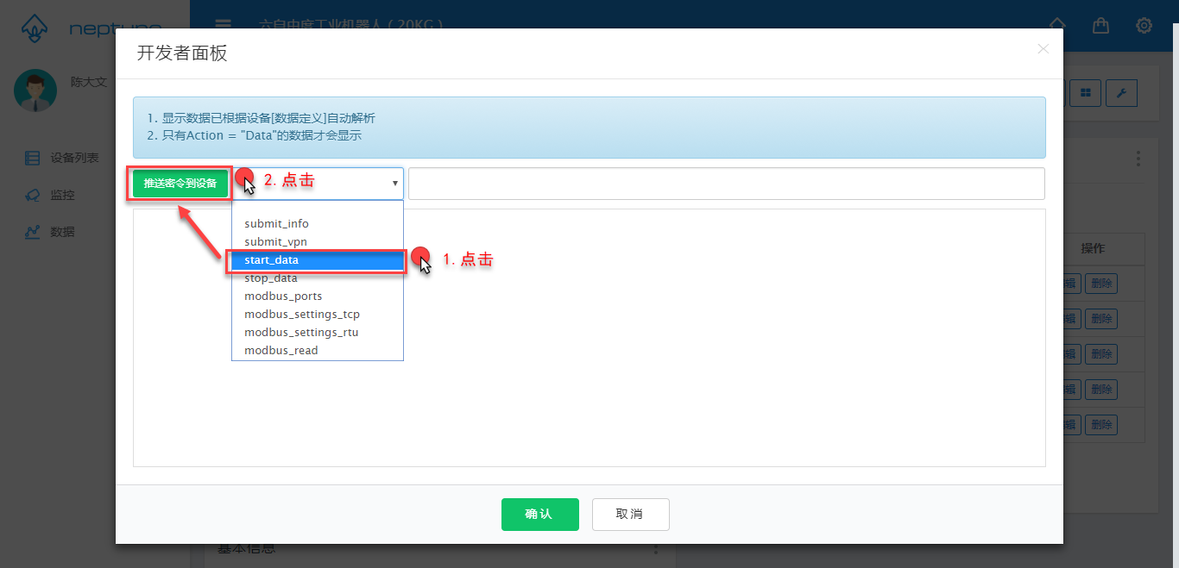This screenshot has height=568, width=1179.
Task: Click the shopping bag icon in header
Action: (1100, 25)
